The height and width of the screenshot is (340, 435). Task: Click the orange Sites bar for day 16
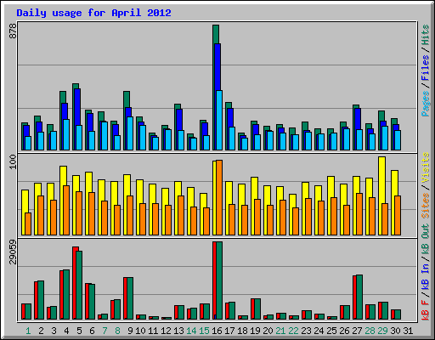point(219,197)
